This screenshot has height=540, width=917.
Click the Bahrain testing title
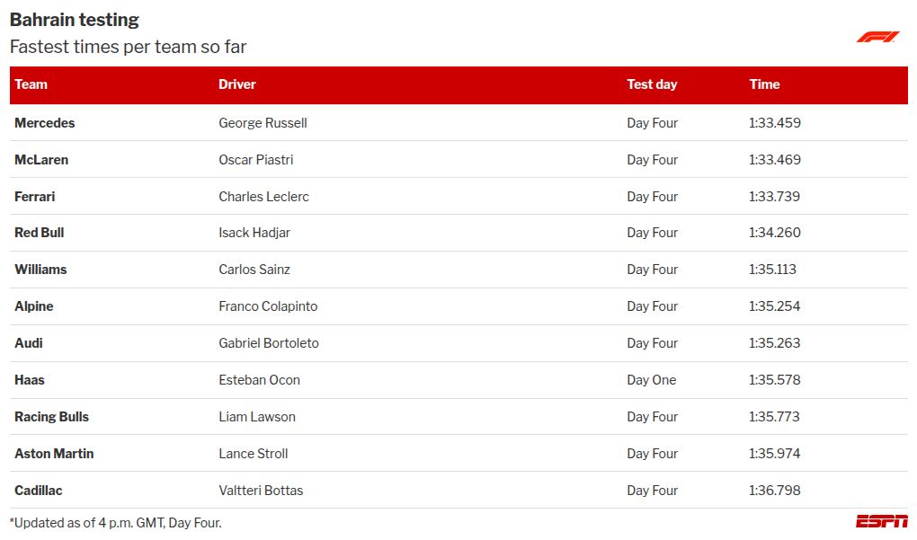click(x=75, y=20)
